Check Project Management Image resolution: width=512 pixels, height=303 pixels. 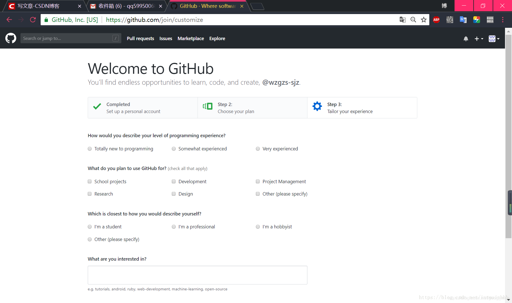pyautogui.click(x=258, y=182)
